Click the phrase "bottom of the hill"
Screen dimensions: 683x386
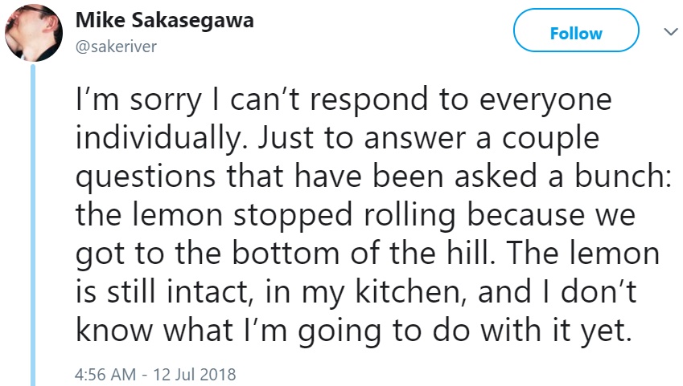(x=364, y=253)
